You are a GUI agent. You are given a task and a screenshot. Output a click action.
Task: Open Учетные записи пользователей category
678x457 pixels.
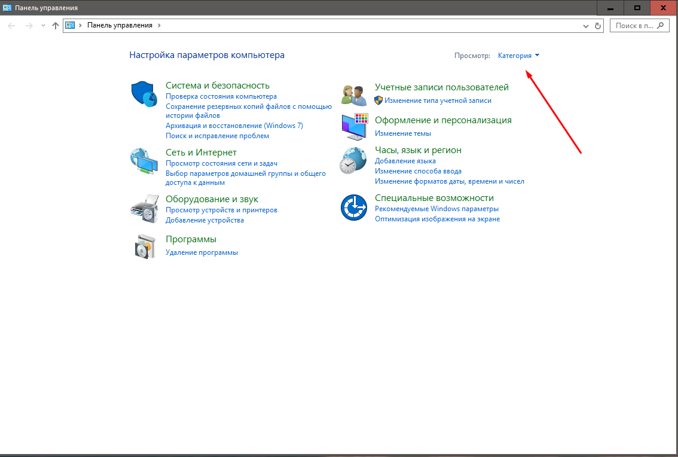[441, 87]
